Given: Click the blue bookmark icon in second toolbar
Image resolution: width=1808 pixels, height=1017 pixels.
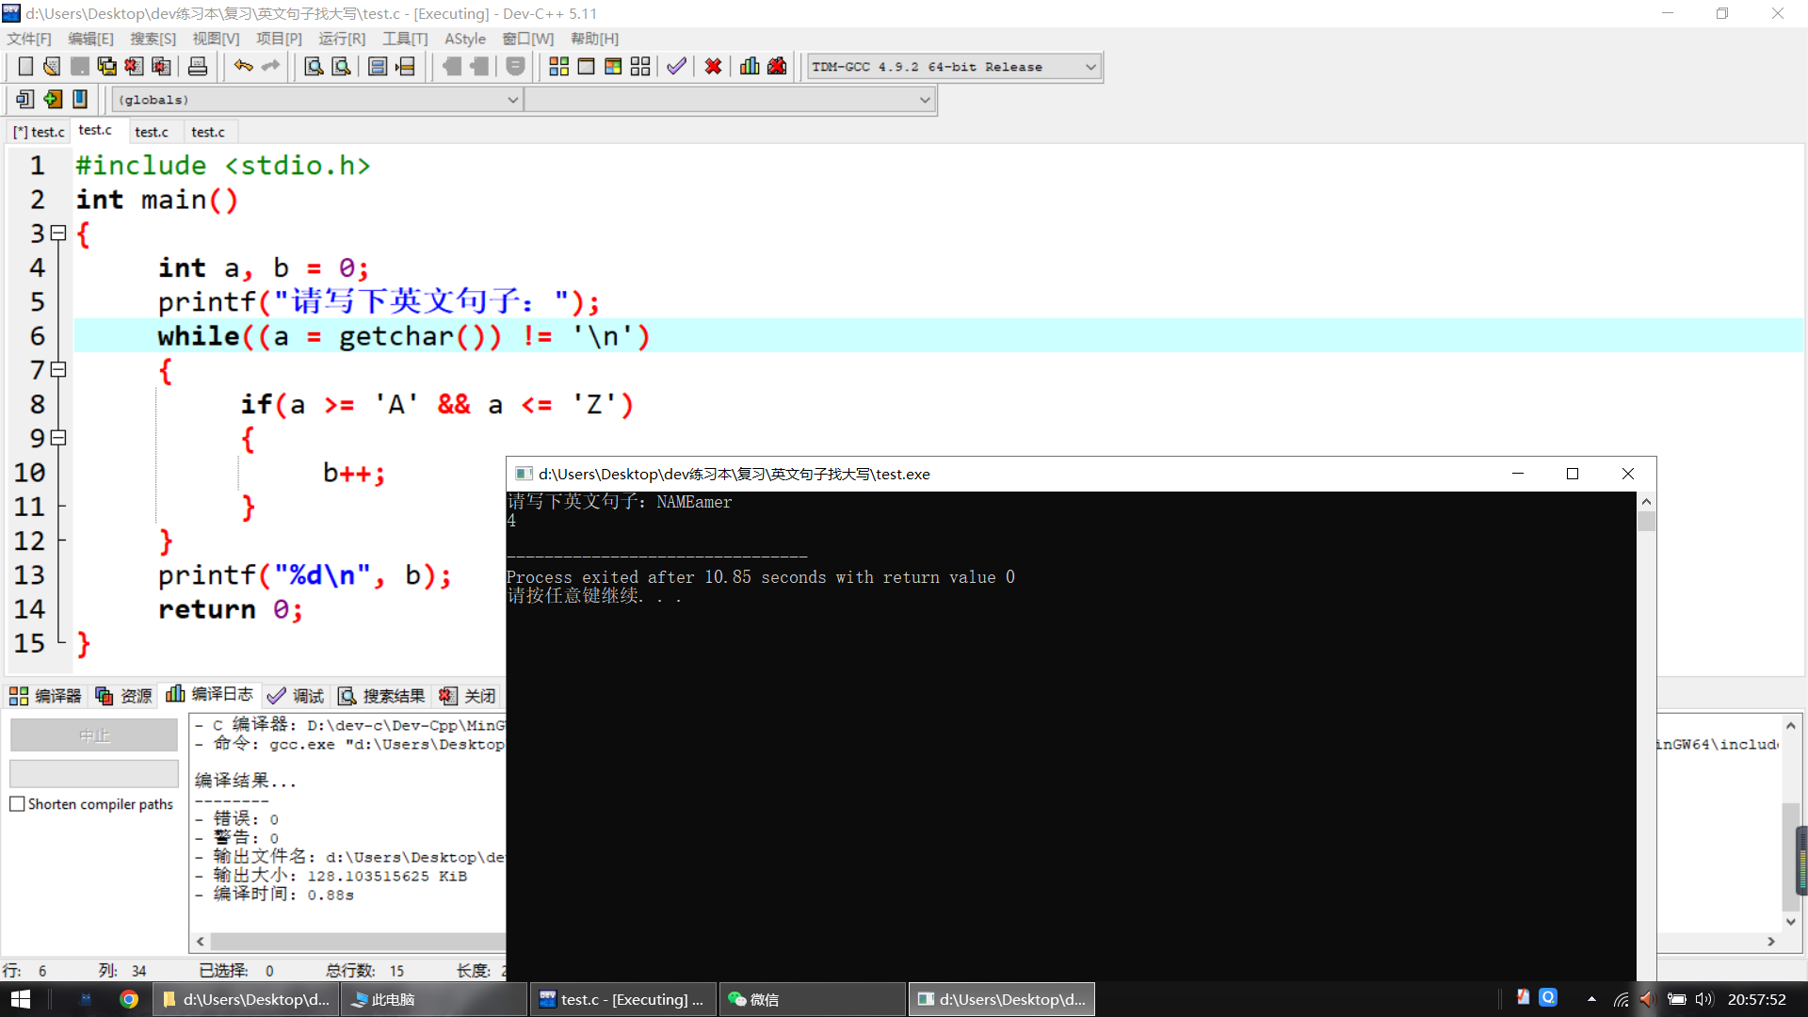Looking at the screenshot, I should pos(80,99).
